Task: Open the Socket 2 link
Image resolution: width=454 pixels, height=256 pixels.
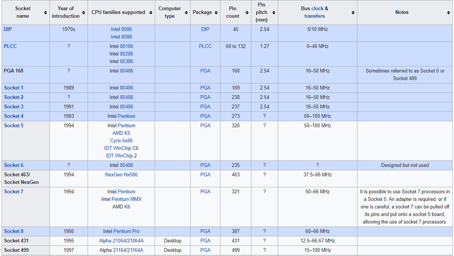Action: tap(14, 97)
